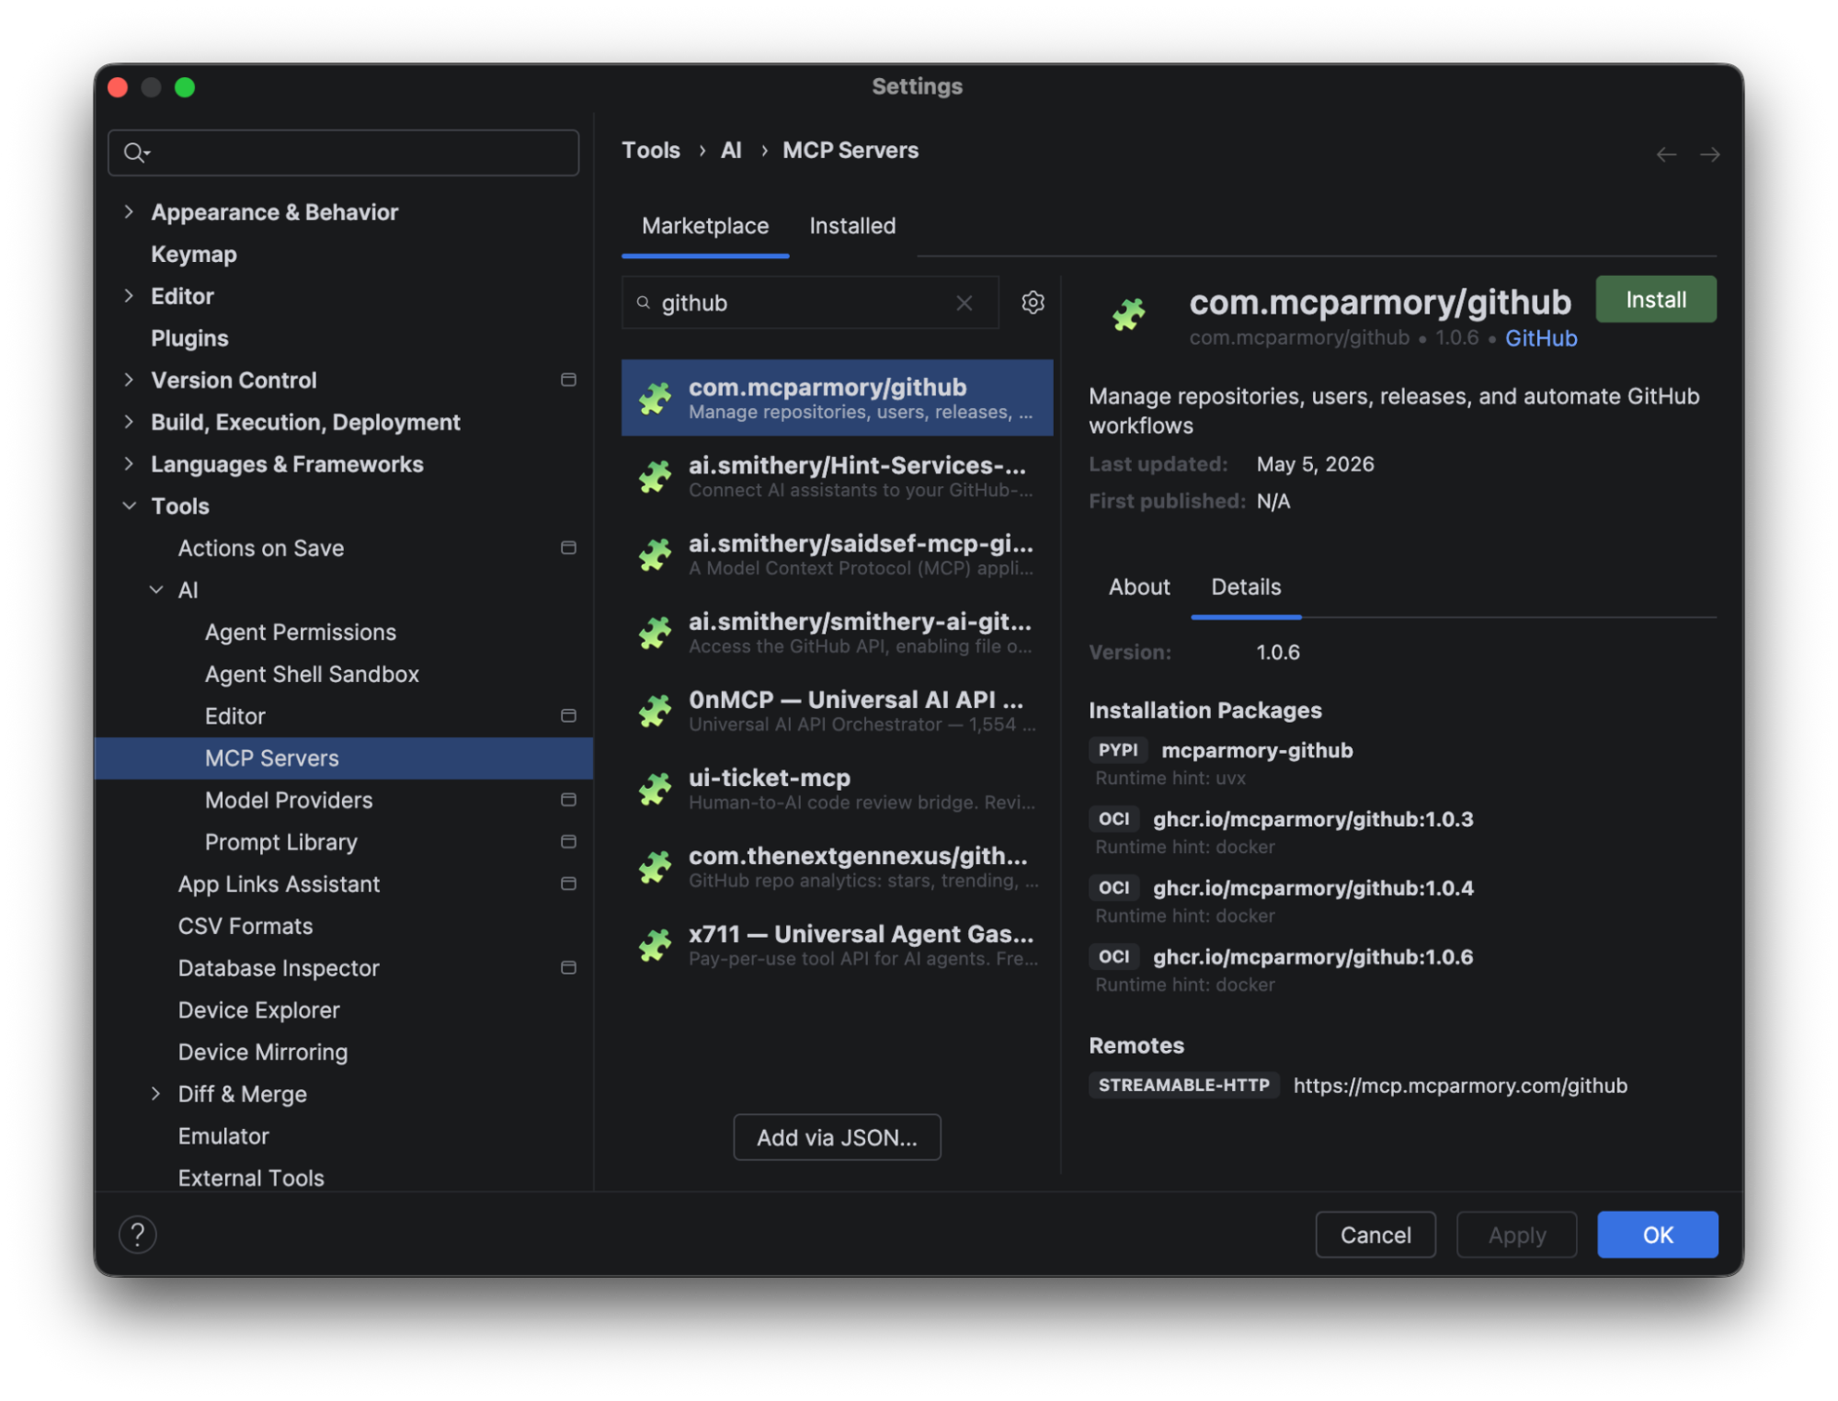Open marketplace options gear icon
The height and width of the screenshot is (1401, 1838).
pos(1033,302)
